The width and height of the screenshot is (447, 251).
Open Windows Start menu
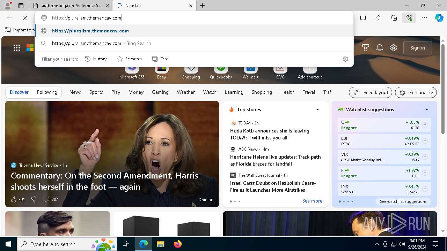tap(8, 244)
